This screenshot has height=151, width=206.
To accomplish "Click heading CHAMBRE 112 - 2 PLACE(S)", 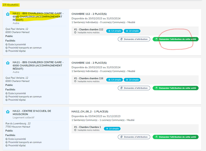I will click(89, 14).
